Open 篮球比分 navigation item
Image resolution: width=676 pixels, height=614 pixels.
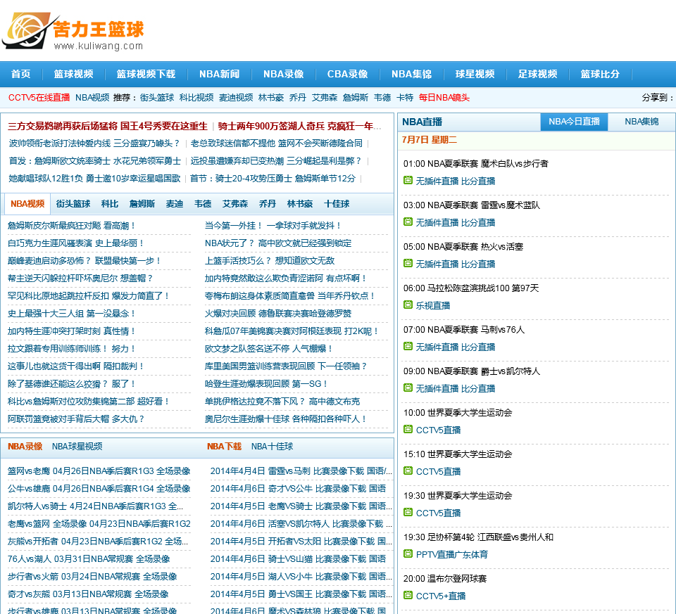pyautogui.click(x=600, y=74)
